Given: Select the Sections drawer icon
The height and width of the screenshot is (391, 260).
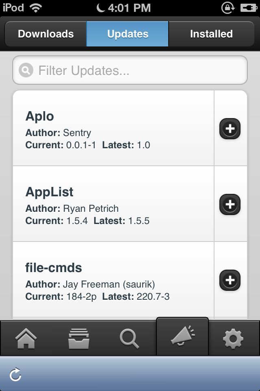Looking at the screenshot, I should click(77, 338).
